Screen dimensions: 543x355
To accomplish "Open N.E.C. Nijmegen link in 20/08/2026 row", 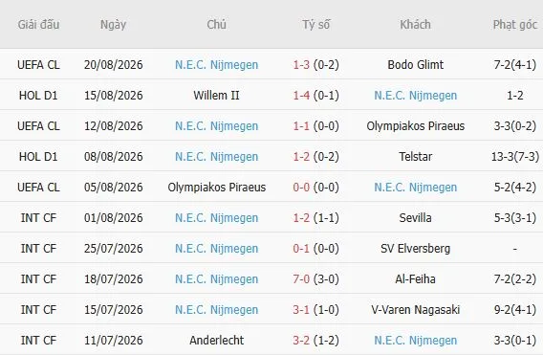I will click(216, 65).
